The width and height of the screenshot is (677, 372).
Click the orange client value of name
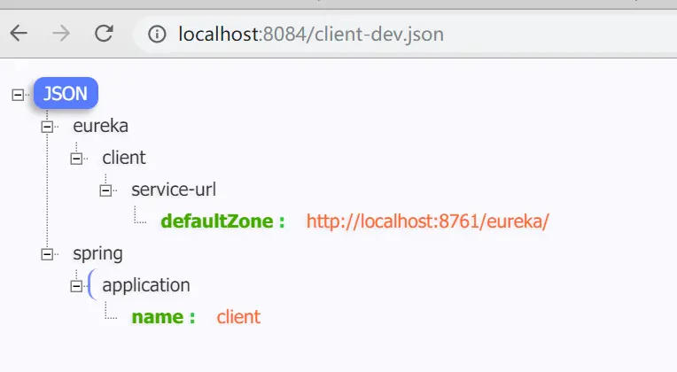[x=238, y=317]
